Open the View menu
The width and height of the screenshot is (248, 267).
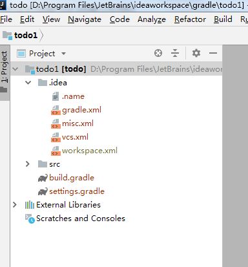click(51, 19)
